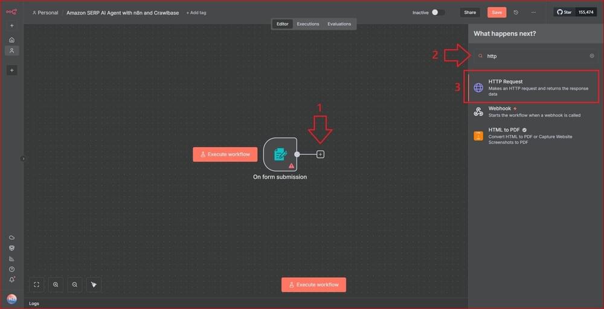Expand the collapsed left sidebar
This screenshot has height=309, width=604.
pos(23,159)
